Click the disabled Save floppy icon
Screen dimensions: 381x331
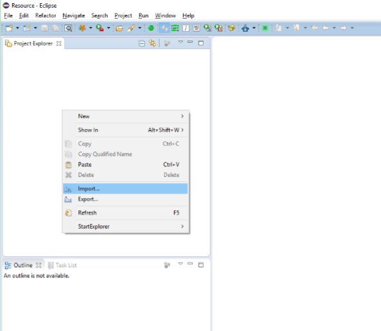(44, 28)
